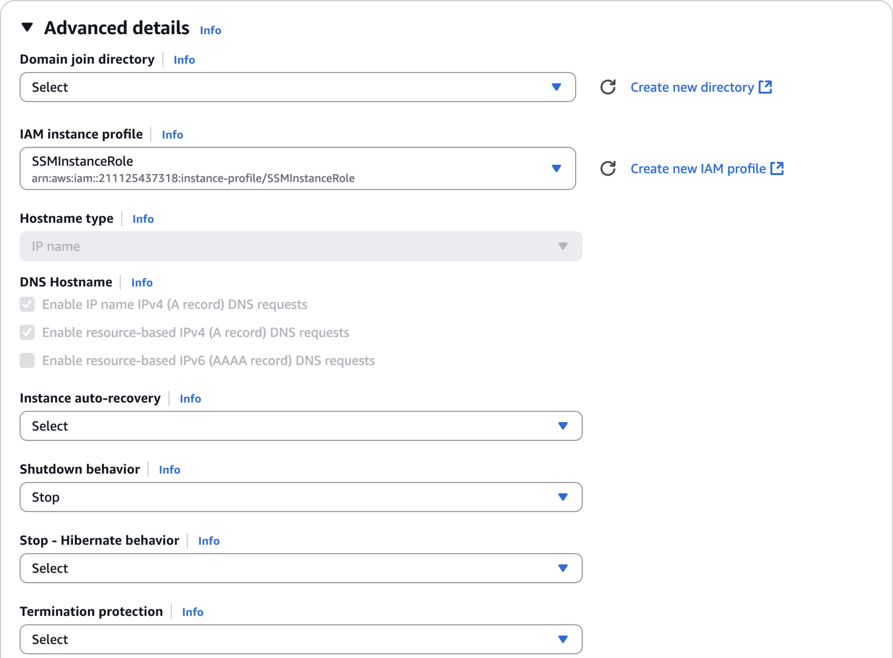Click refresh icon next to IAM instance profile
The width and height of the screenshot is (893, 658).
tap(608, 169)
